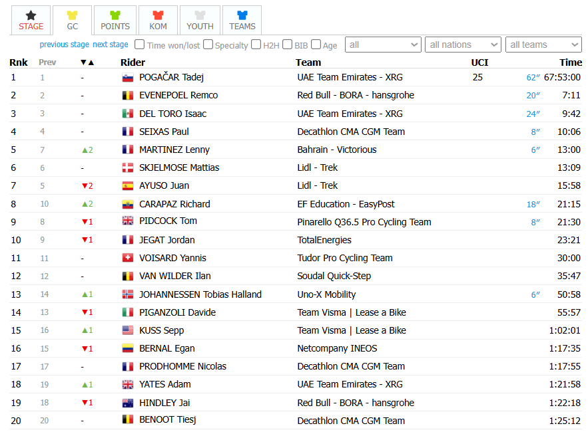Click the star icon on STAGE tab
588x432 pixels.
[31, 15]
